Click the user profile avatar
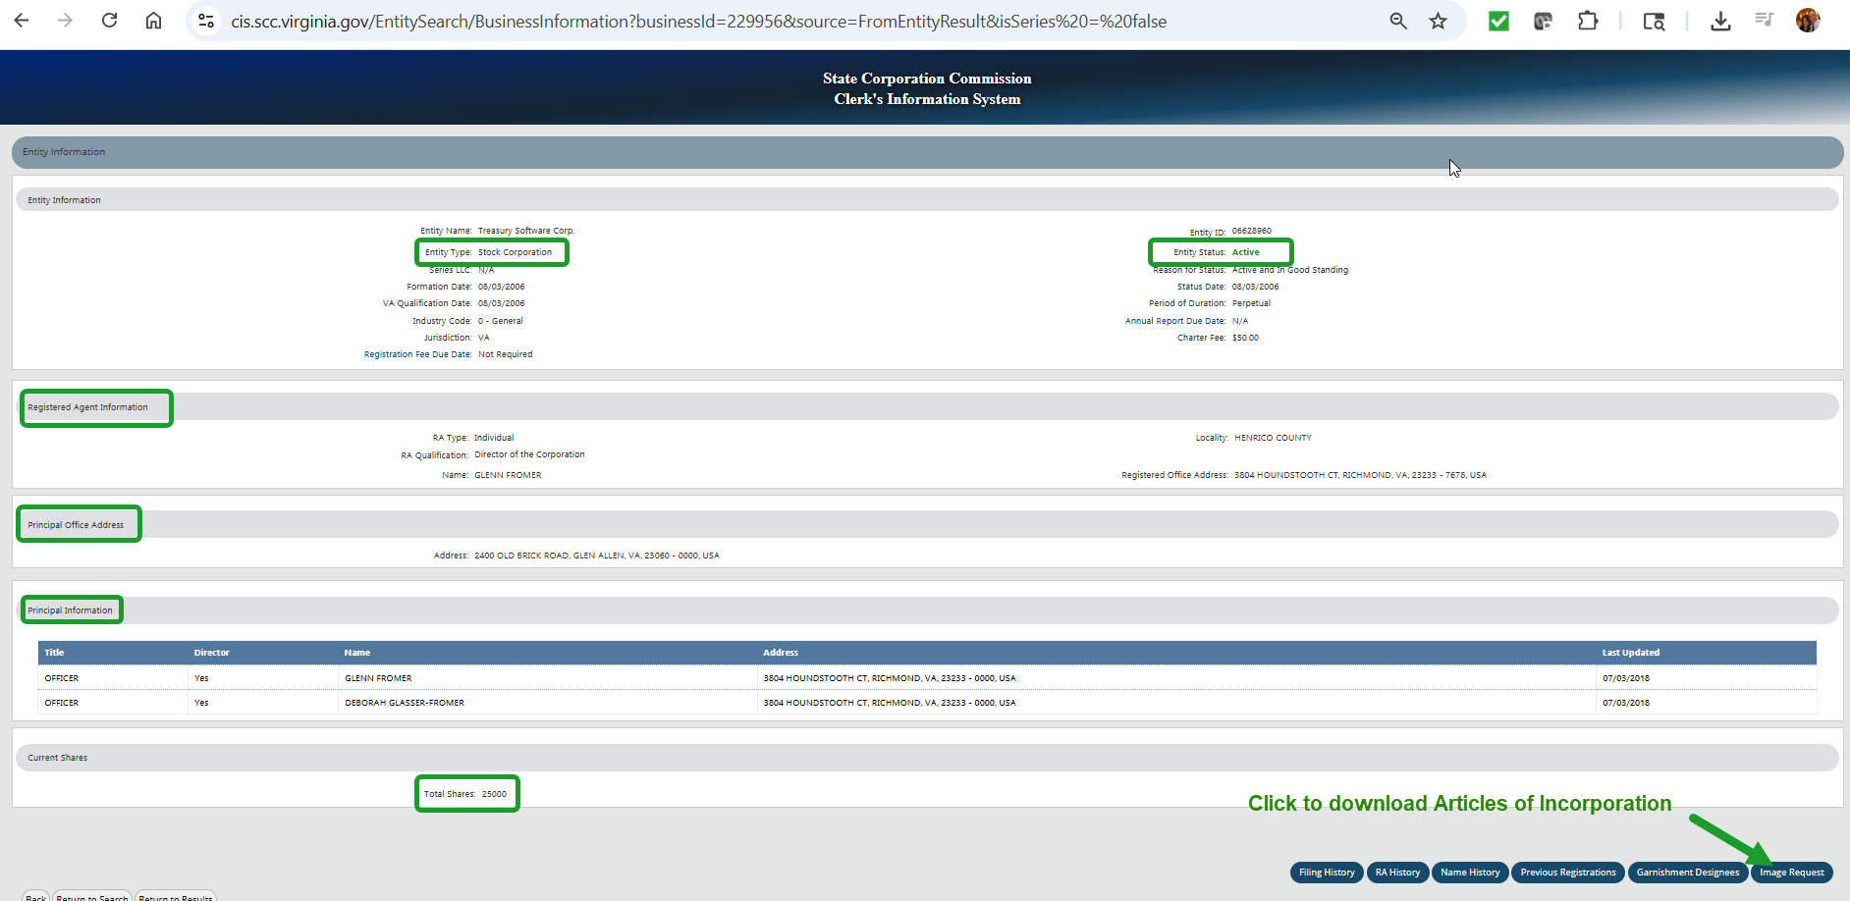The width and height of the screenshot is (1850, 901). coord(1808,21)
